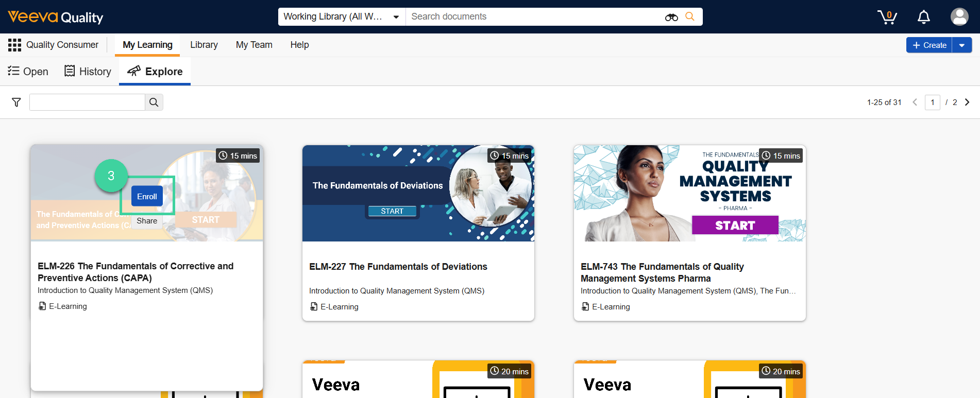Open the Fundamentals of Deviations thumbnail

tap(418, 193)
